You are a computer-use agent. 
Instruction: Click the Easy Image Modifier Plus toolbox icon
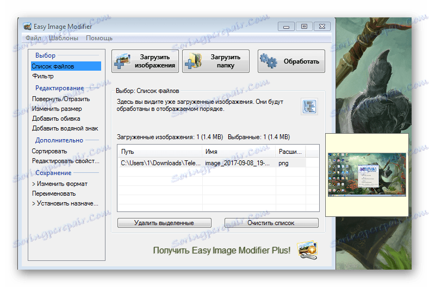click(307, 250)
